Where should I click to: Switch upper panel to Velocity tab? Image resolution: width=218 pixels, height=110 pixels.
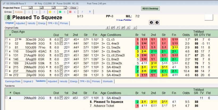coord(31,23)
